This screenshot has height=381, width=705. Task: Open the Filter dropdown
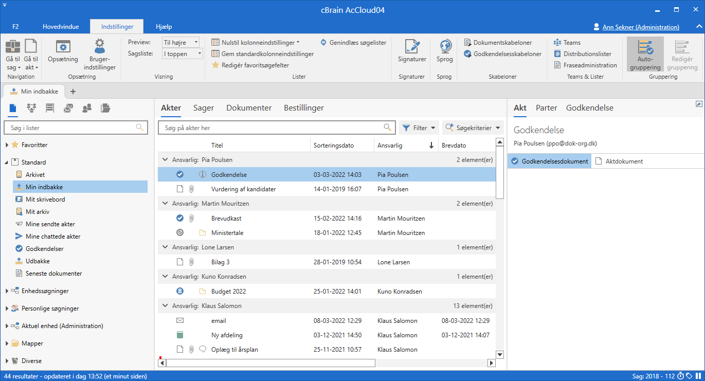click(419, 128)
